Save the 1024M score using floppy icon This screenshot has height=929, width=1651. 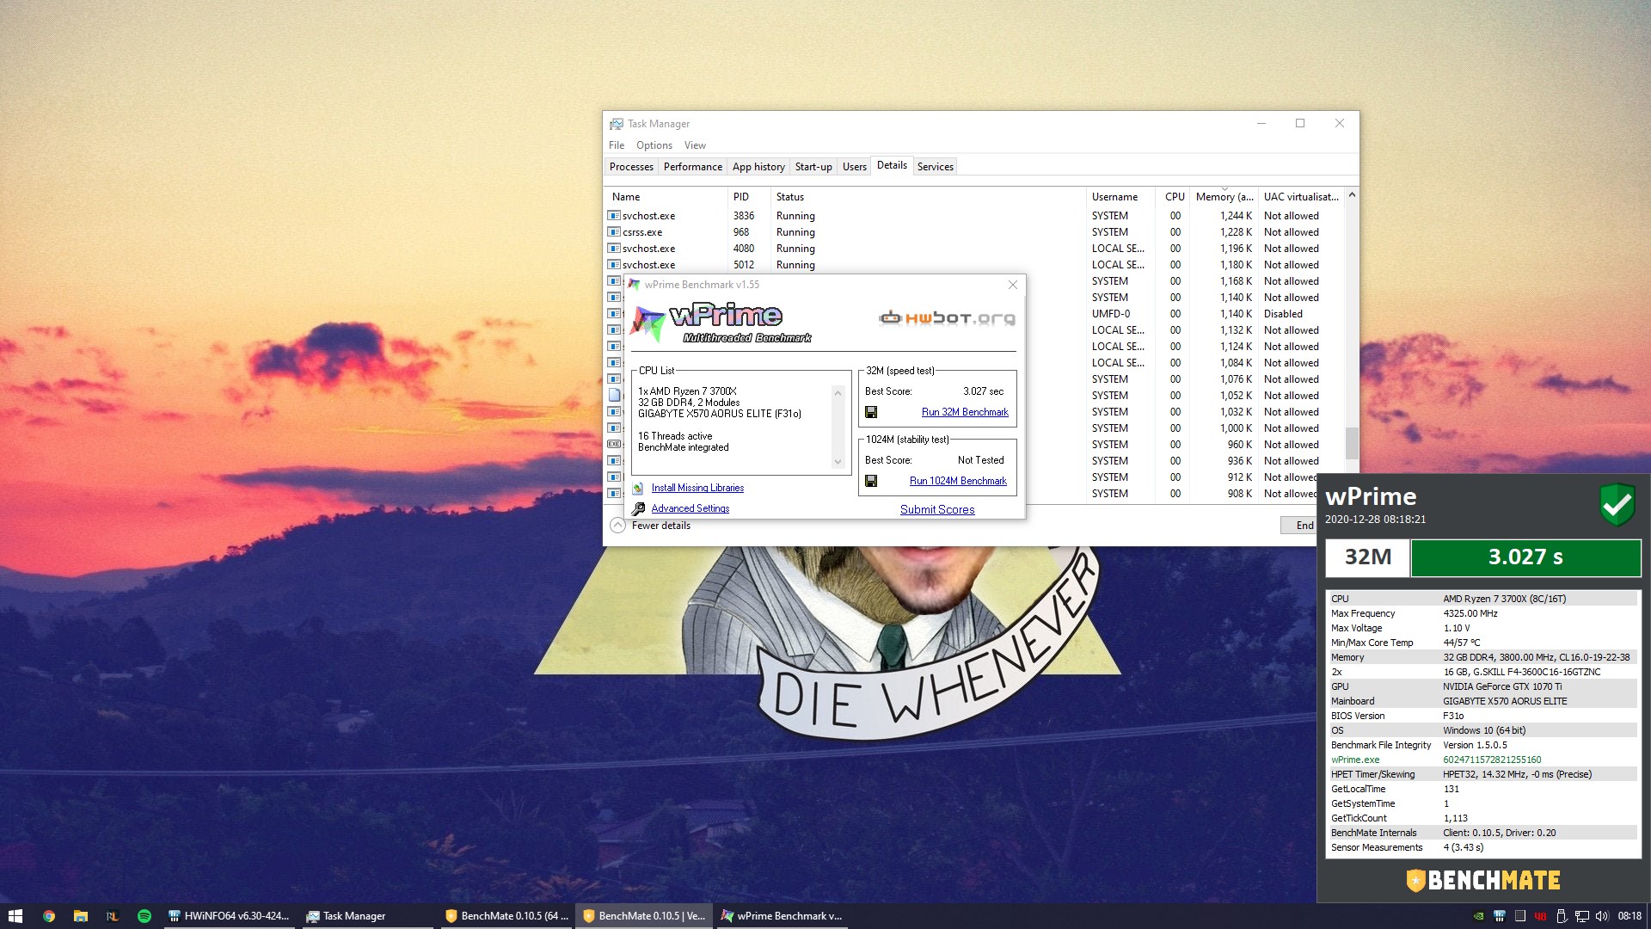tap(871, 481)
